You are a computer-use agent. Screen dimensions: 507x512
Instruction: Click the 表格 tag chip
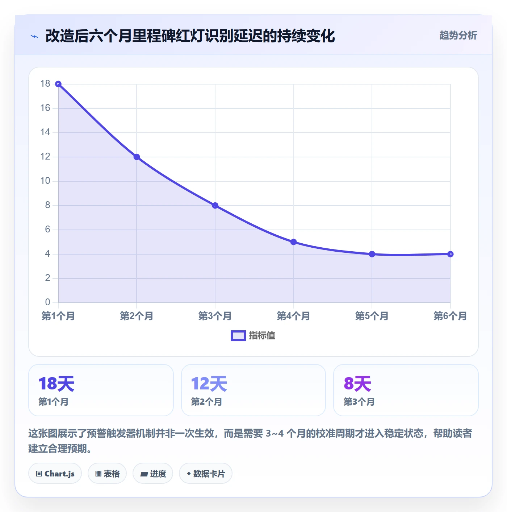(x=107, y=474)
